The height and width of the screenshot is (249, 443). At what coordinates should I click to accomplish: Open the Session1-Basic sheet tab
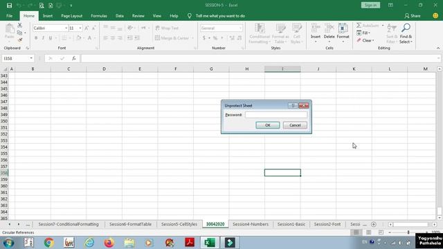[x=291, y=224]
